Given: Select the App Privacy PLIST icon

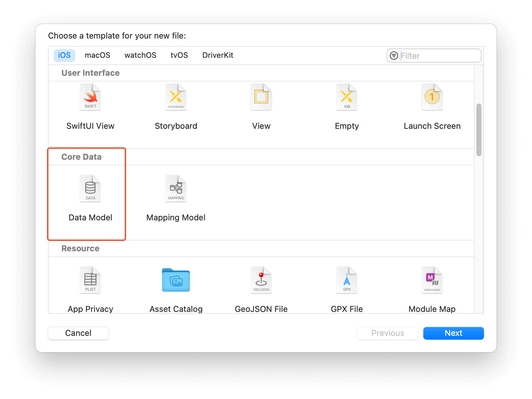Looking at the screenshot, I should pyautogui.click(x=90, y=280).
